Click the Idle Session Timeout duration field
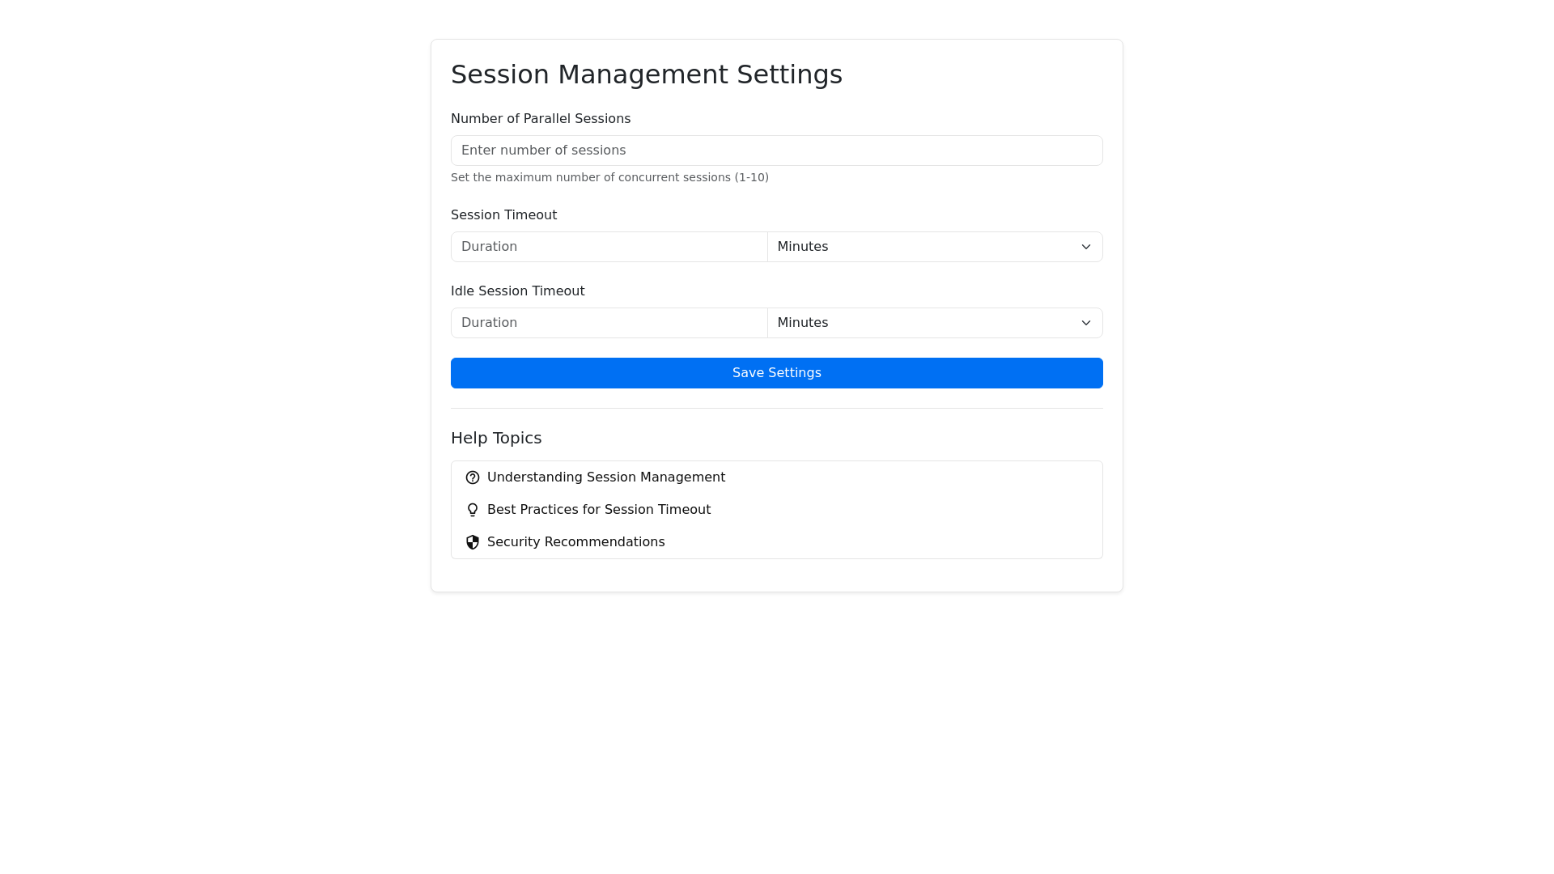The image size is (1554, 874). click(x=609, y=323)
